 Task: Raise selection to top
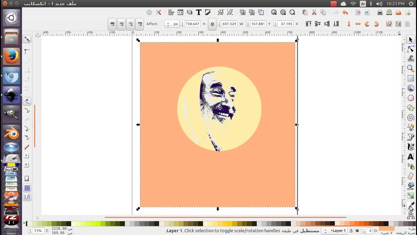point(309,24)
